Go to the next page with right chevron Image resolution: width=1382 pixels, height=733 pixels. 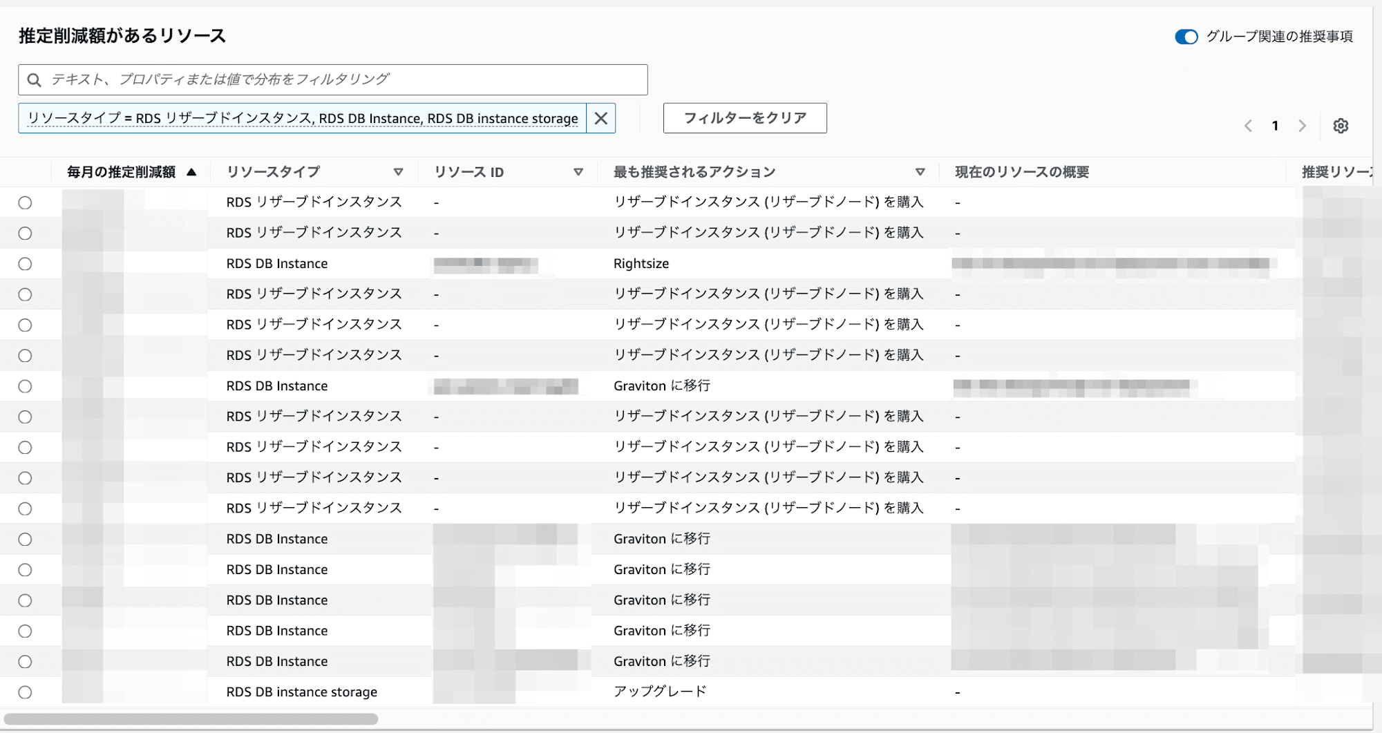1302,126
